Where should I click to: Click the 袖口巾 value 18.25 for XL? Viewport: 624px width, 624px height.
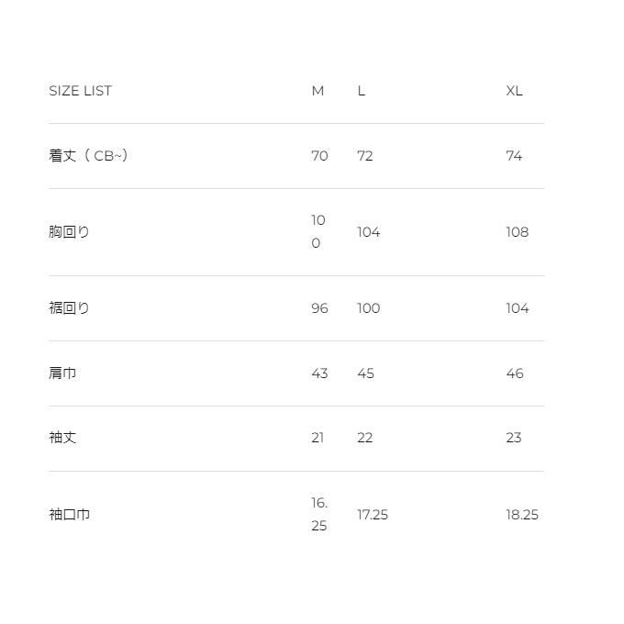click(x=522, y=515)
